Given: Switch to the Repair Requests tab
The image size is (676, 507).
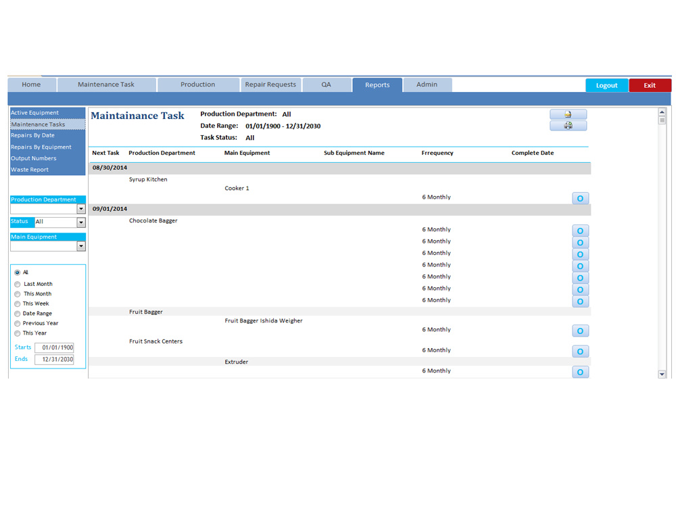Looking at the screenshot, I should (x=271, y=84).
